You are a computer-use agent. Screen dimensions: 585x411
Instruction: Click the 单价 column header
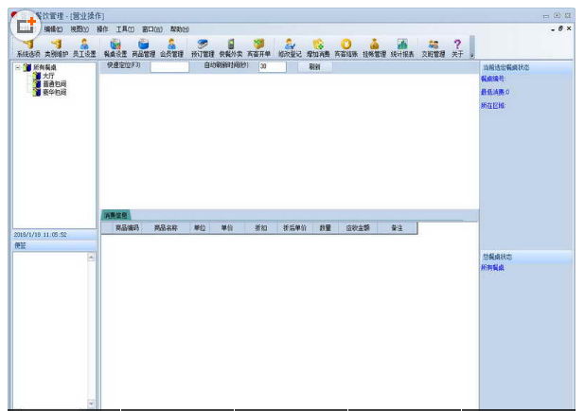point(227,228)
